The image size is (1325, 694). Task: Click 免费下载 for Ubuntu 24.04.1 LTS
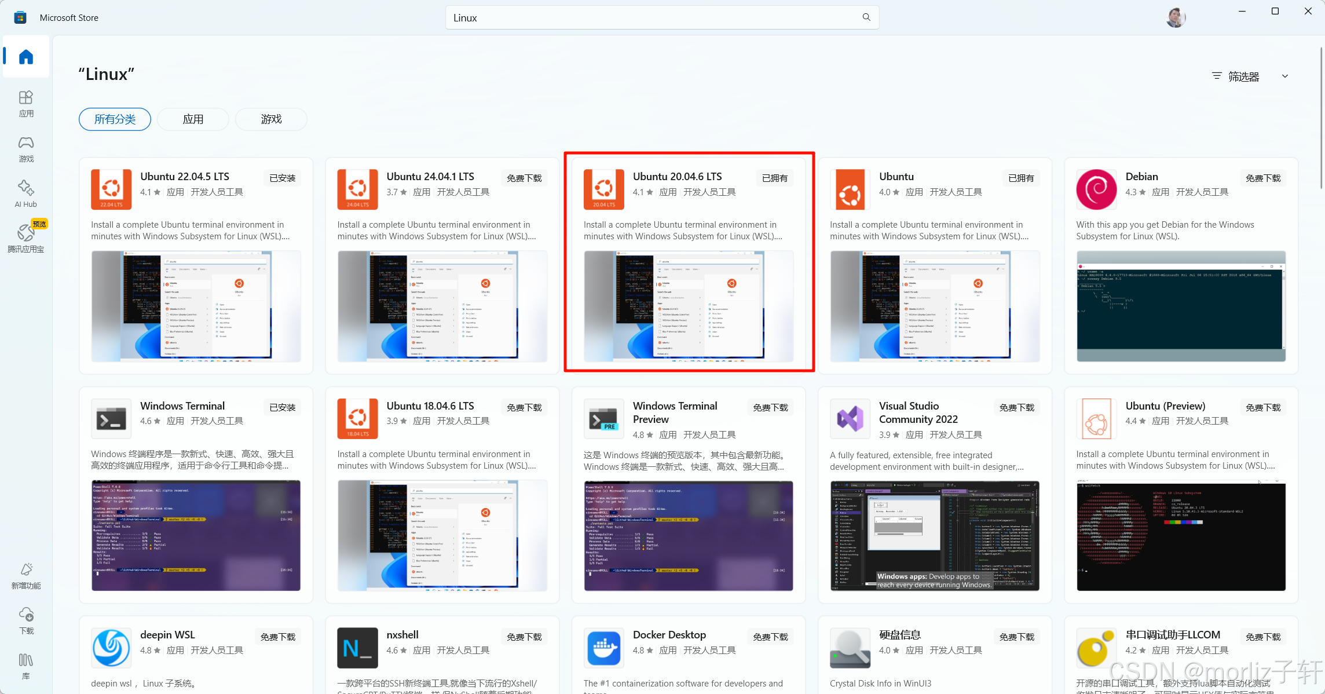[524, 178]
